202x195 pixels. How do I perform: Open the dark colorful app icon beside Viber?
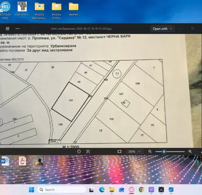point(161,190)
